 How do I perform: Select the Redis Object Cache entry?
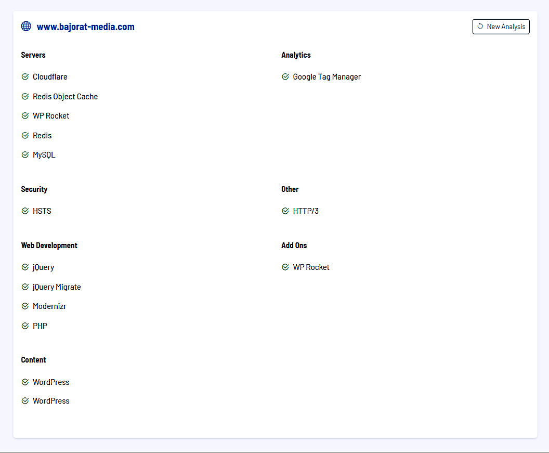65,97
